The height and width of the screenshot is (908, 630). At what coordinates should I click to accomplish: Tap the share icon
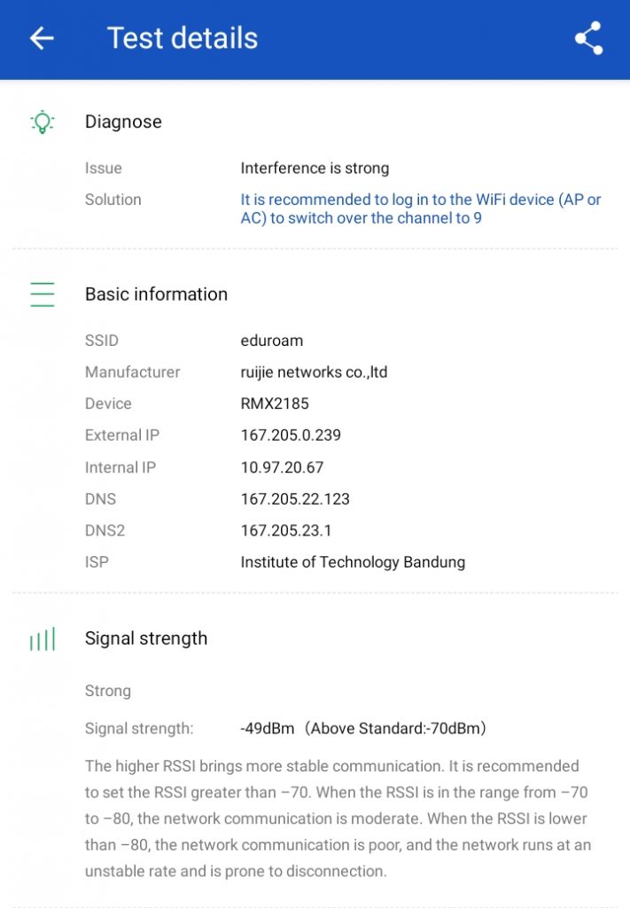[x=588, y=39]
